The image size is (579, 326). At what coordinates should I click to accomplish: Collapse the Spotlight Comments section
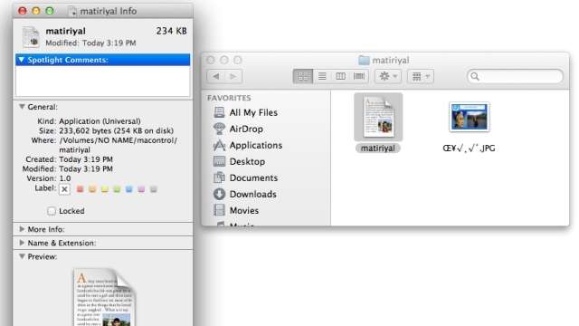click(22, 60)
